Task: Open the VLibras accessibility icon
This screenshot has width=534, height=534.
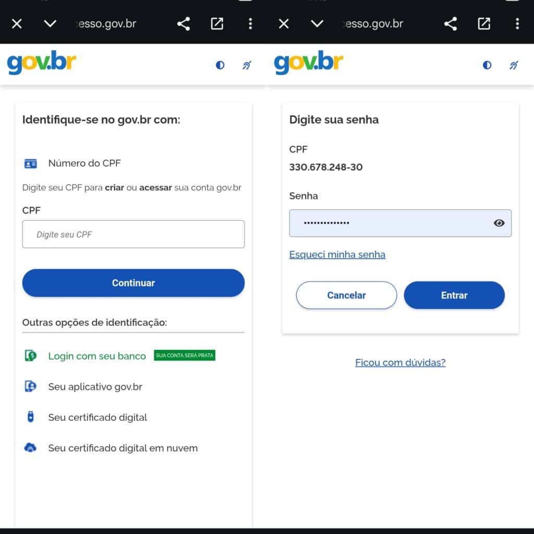Action: click(x=247, y=65)
